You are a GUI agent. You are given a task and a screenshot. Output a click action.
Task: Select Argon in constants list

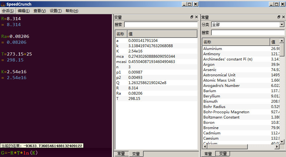click(241, 65)
